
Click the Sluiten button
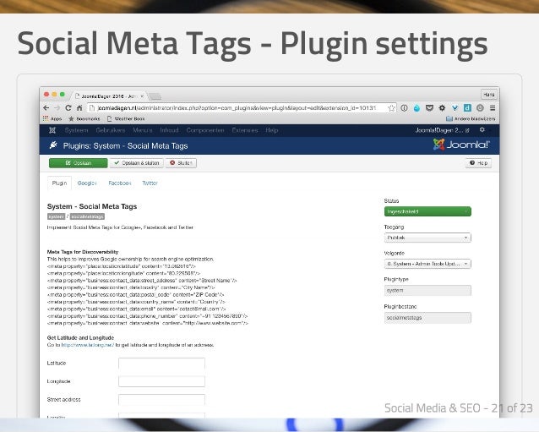(x=181, y=163)
